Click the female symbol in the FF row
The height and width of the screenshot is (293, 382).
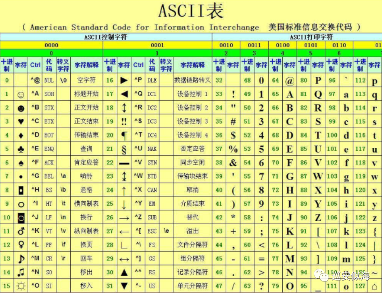pos(22,244)
